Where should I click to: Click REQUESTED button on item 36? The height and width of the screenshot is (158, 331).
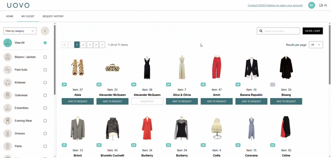coord(147,101)
